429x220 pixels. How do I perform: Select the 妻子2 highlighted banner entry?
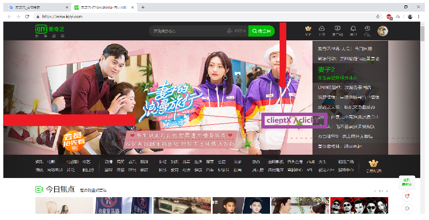350,73
